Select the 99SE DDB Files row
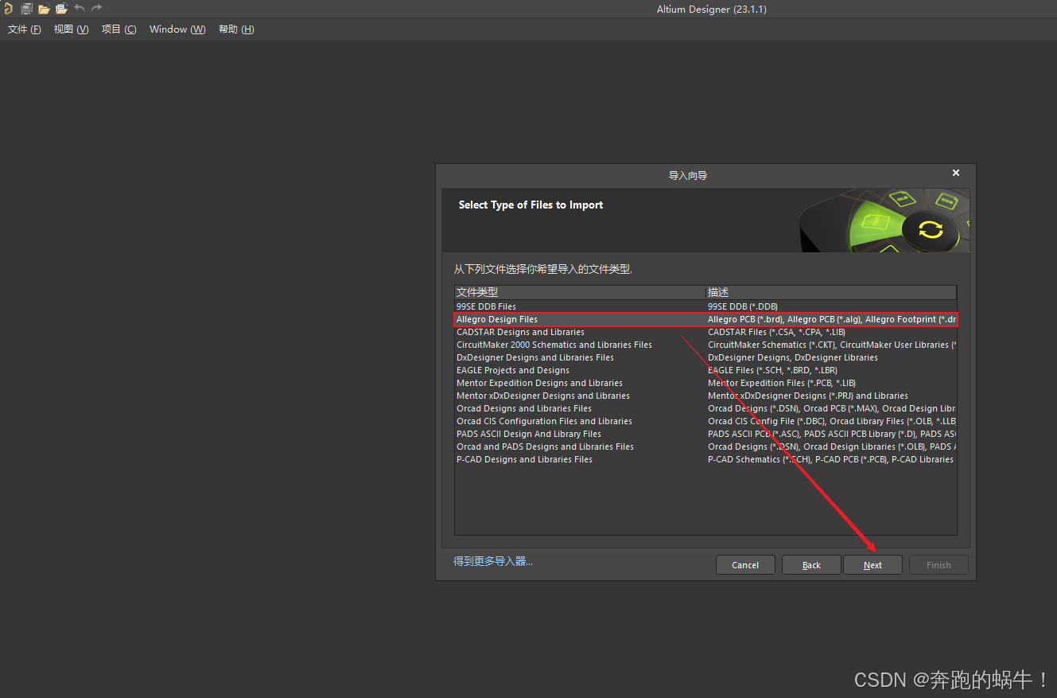Viewport: 1057px width, 698px height. coord(705,306)
